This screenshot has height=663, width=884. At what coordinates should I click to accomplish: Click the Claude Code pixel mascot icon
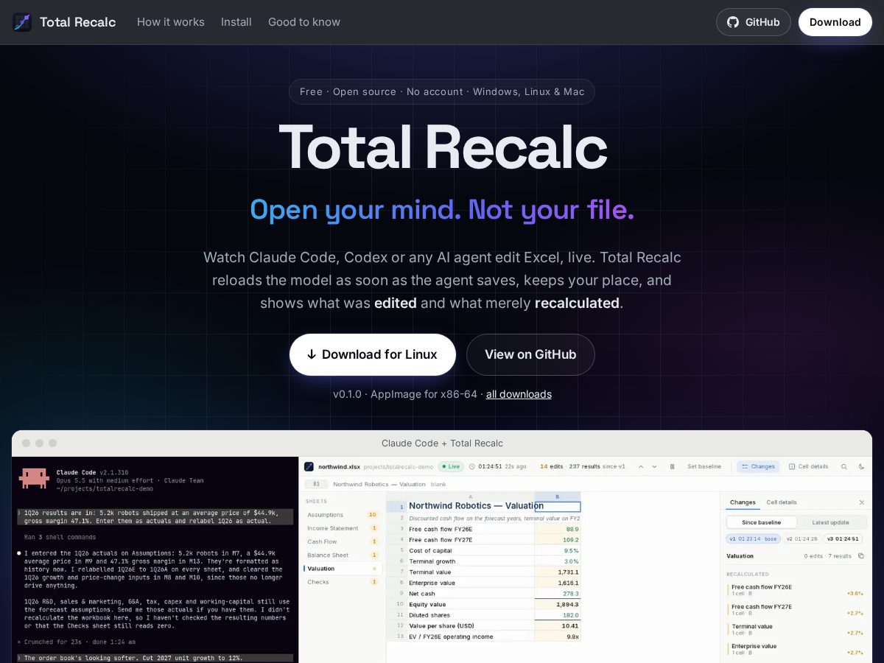(34, 479)
